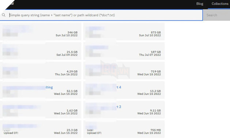230x139 pixels.
Task: Select the 21.5 GB collection from Jul 09
Action: [41, 51]
